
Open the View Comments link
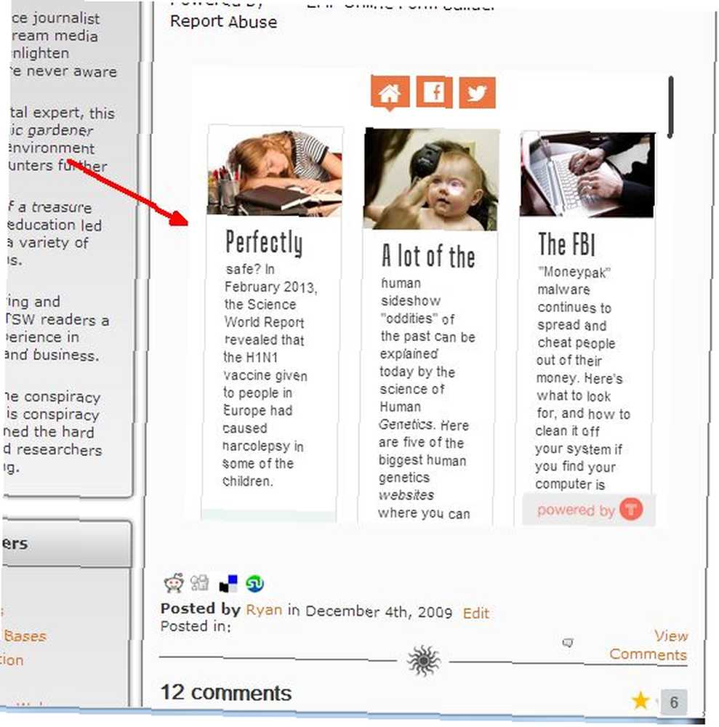(648, 644)
